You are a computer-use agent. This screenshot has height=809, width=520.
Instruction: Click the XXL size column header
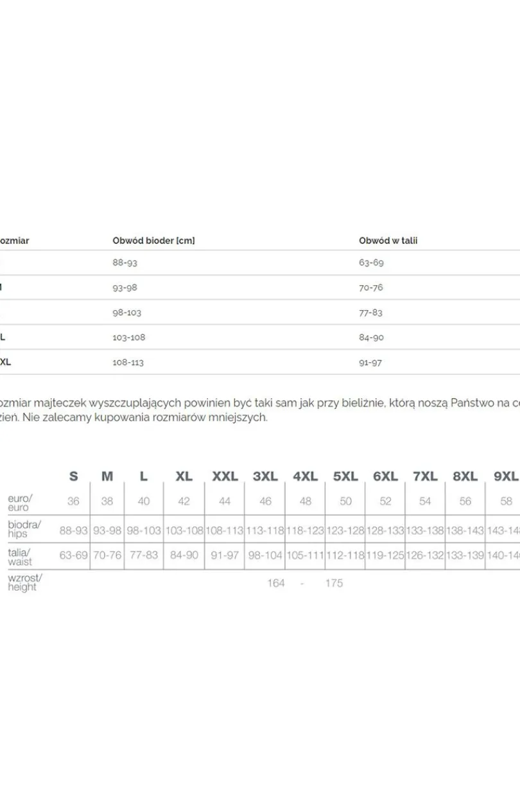[x=225, y=476]
